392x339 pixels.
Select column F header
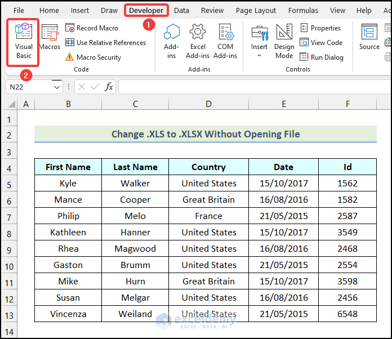[x=348, y=104]
